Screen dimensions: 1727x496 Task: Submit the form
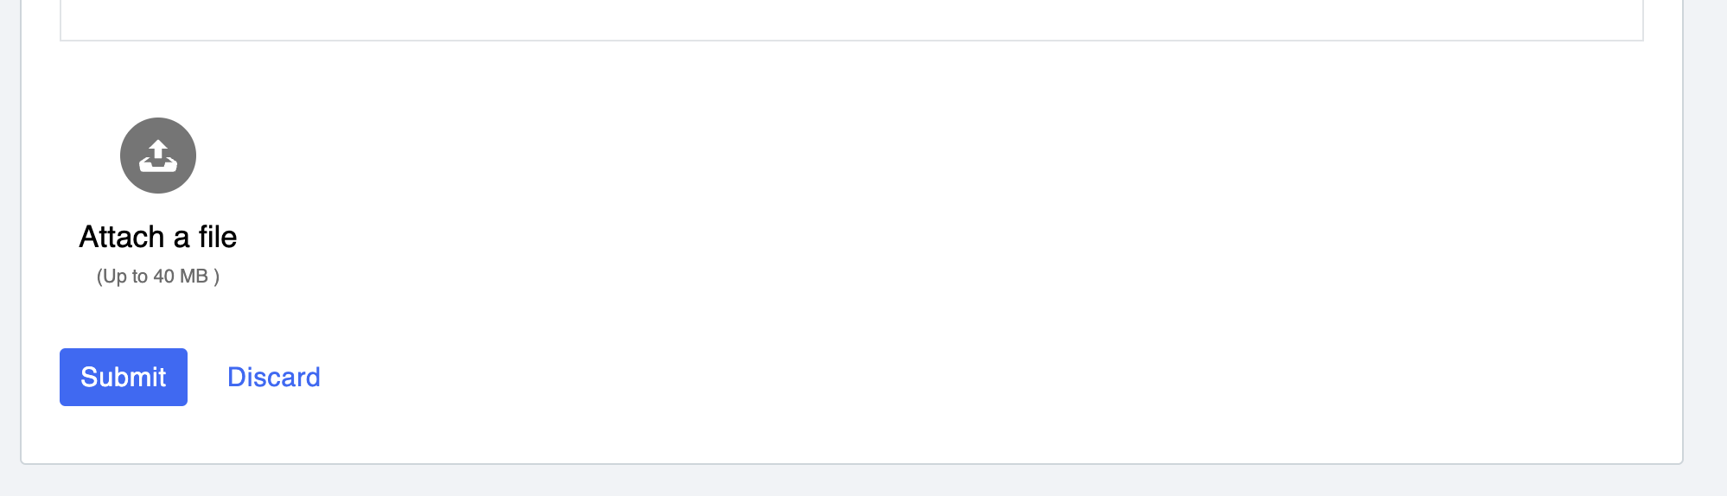tap(124, 377)
